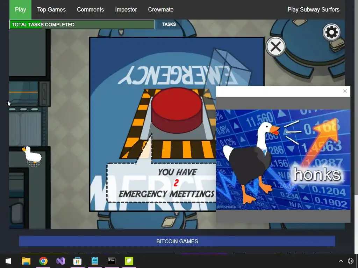Switch to Google Chrome in the taskbar
The width and height of the screenshot is (358, 268).
coord(43,261)
